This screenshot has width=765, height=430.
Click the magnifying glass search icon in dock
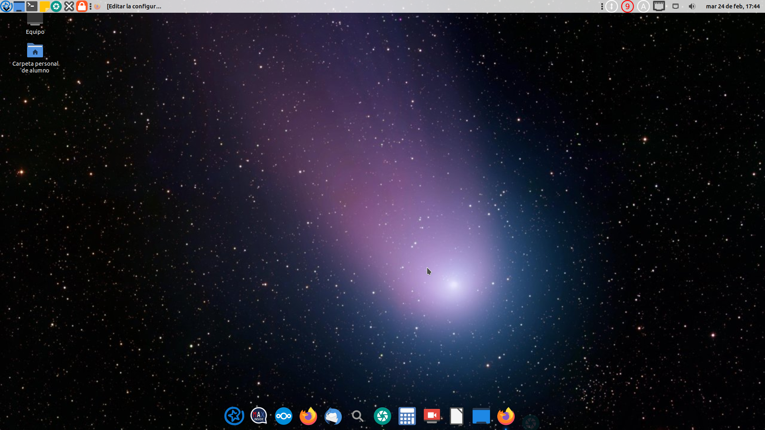pyautogui.click(x=358, y=416)
